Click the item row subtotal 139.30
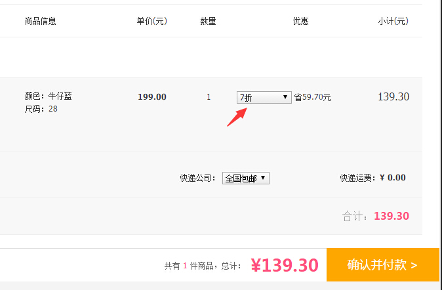Screen dimensions: 442x290 (393, 97)
